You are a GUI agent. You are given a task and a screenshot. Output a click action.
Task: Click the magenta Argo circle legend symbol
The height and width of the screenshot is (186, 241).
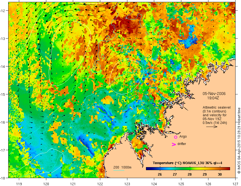coord(176,137)
